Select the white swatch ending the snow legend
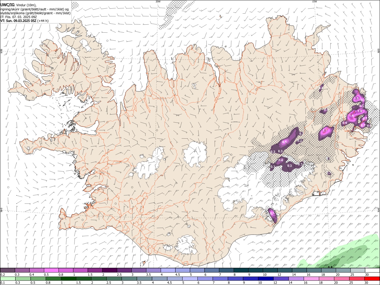This screenshot has width=380, height=285. click(372, 270)
